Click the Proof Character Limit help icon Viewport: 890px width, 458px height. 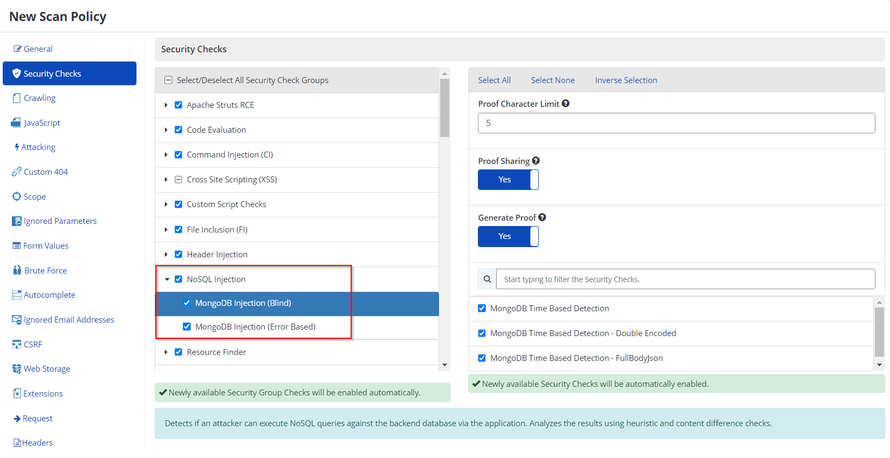click(565, 104)
